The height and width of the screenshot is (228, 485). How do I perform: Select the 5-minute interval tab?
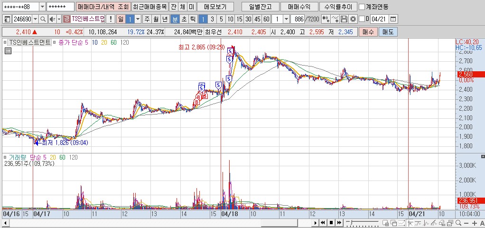coord(221,19)
